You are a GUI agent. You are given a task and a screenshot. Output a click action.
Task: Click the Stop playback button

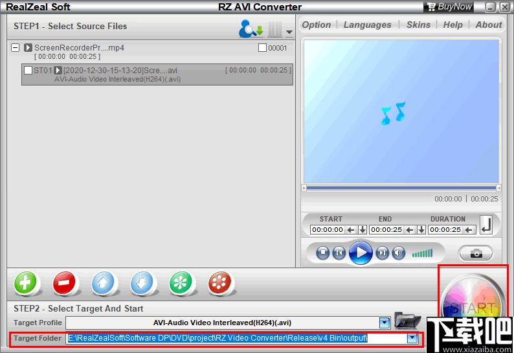coord(323,253)
